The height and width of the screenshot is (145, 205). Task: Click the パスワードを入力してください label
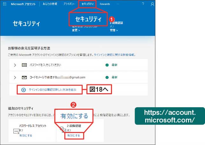[46, 65]
